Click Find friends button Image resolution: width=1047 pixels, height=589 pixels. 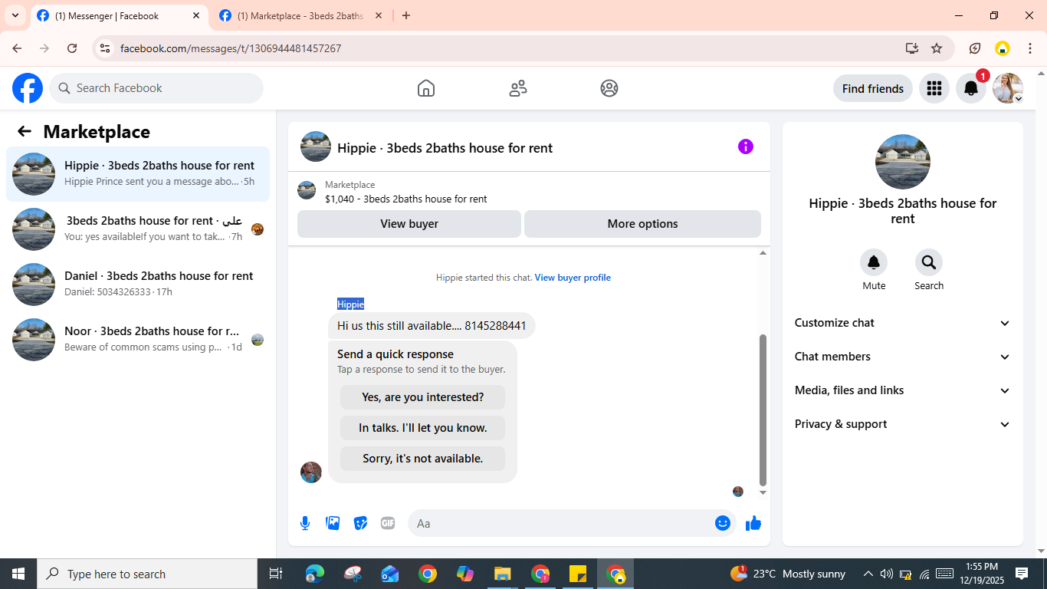click(x=873, y=88)
